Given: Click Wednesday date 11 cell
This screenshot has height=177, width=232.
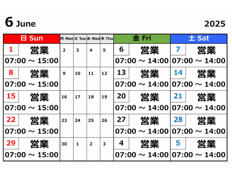Looking at the screenshot, I should (x=94, y=79).
